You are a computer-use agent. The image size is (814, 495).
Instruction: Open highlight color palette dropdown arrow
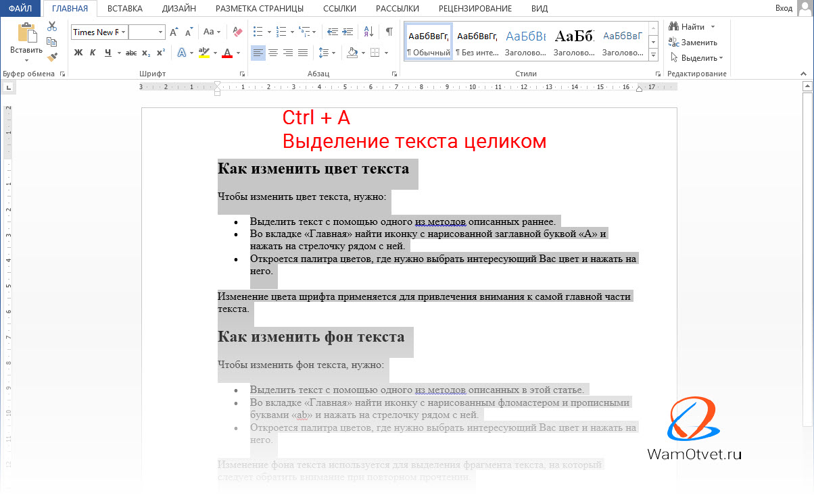point(215,53)
